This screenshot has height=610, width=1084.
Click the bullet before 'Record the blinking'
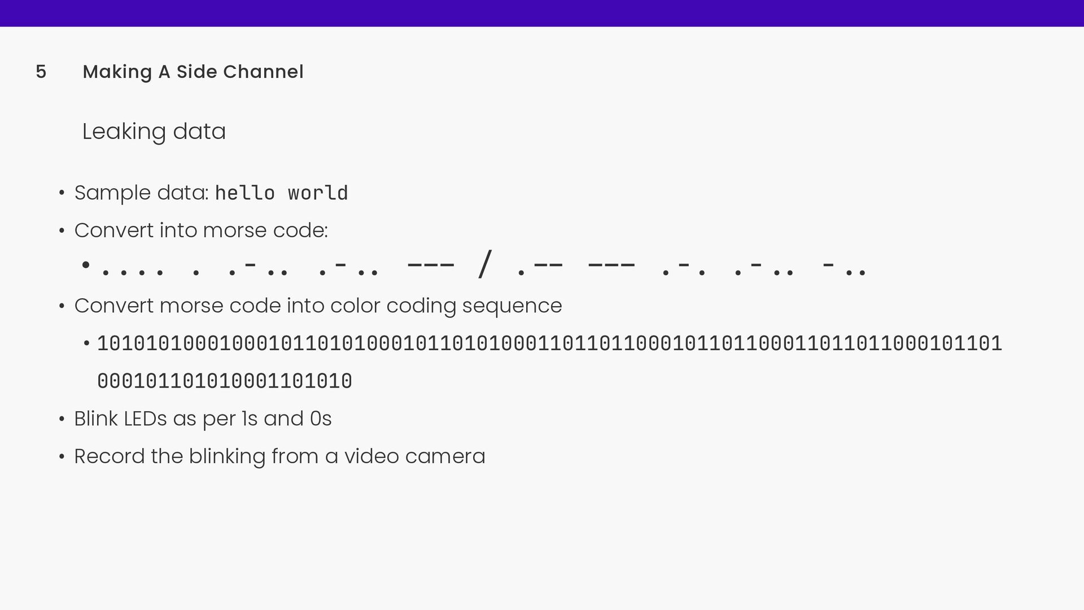(62, 457)
